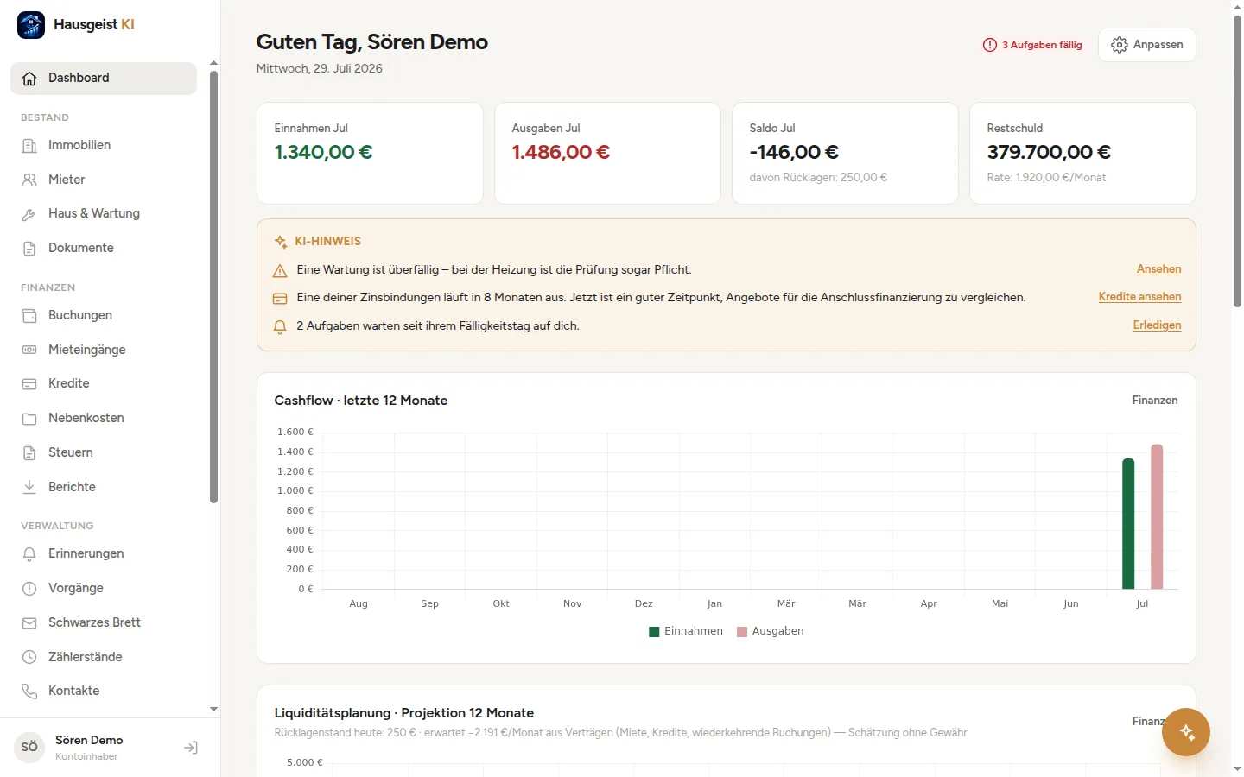Click the Steuern document icon
The image size is (1244, 777).
pyautogui.click(x=29, y=452)
